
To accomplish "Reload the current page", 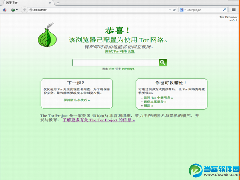I will 174,10.
